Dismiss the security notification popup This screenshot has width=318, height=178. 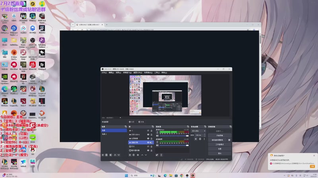tap(314, 155)
